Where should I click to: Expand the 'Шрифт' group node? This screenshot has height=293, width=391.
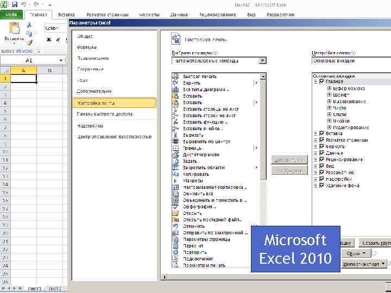tap(329, 94)
